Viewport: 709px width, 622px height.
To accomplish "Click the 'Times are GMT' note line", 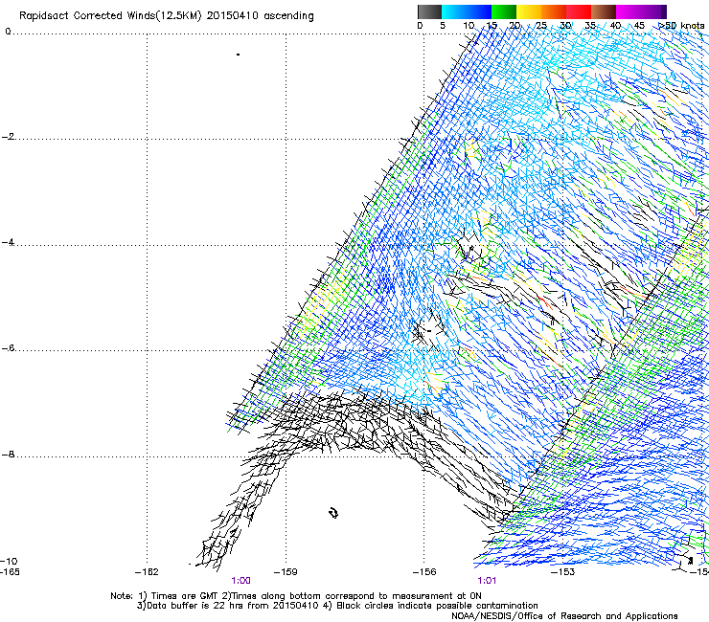I will [296, 596].
